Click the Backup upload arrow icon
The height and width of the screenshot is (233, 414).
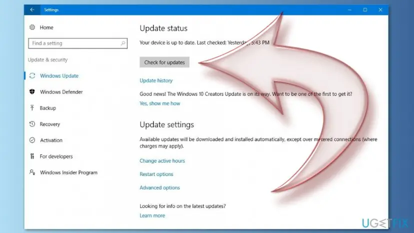point(32,108)
